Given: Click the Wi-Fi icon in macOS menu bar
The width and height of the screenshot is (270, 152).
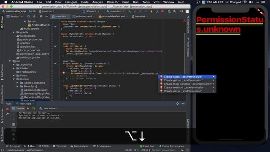Looking at the screenshot, I should click(245, 2).
